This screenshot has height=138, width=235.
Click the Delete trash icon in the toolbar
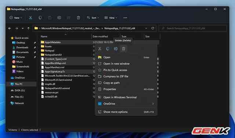tap(78, 18)
